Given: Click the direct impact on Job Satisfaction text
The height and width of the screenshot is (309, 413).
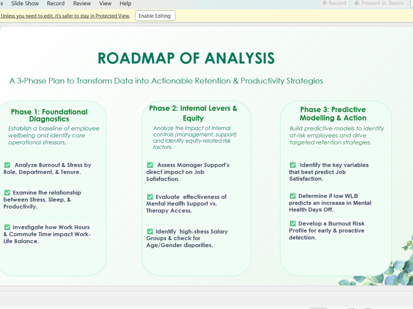Looking at the screenshot, I should coord(175,176).
